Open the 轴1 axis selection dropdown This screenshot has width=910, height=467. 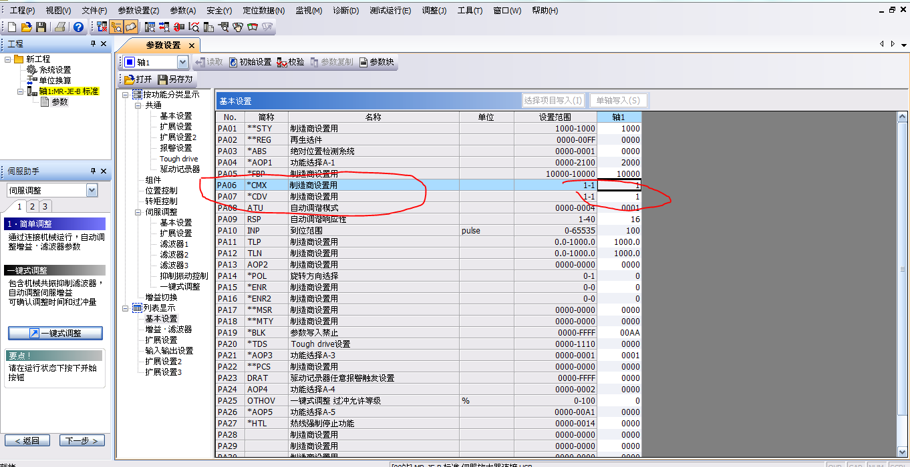(x=182, y=62)
